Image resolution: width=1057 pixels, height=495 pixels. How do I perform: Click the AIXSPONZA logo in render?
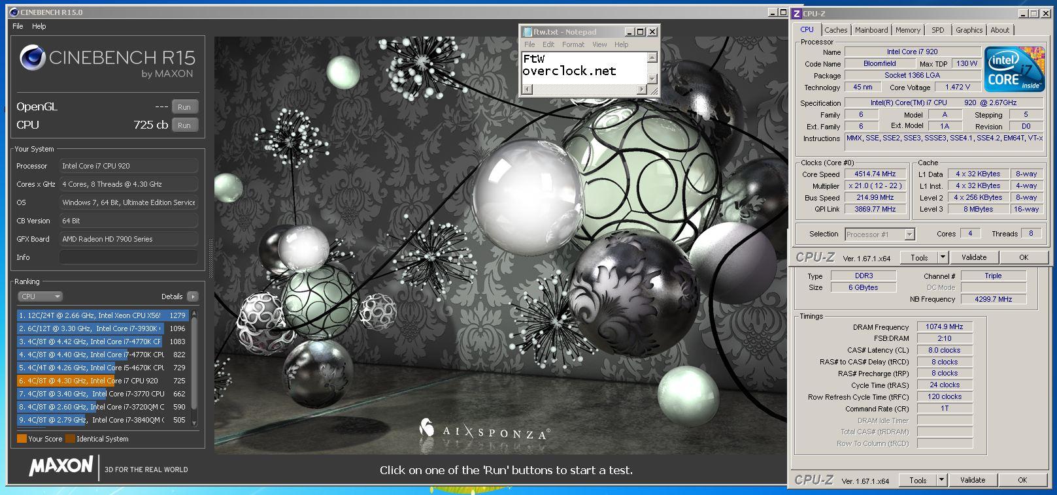(484, 429)
